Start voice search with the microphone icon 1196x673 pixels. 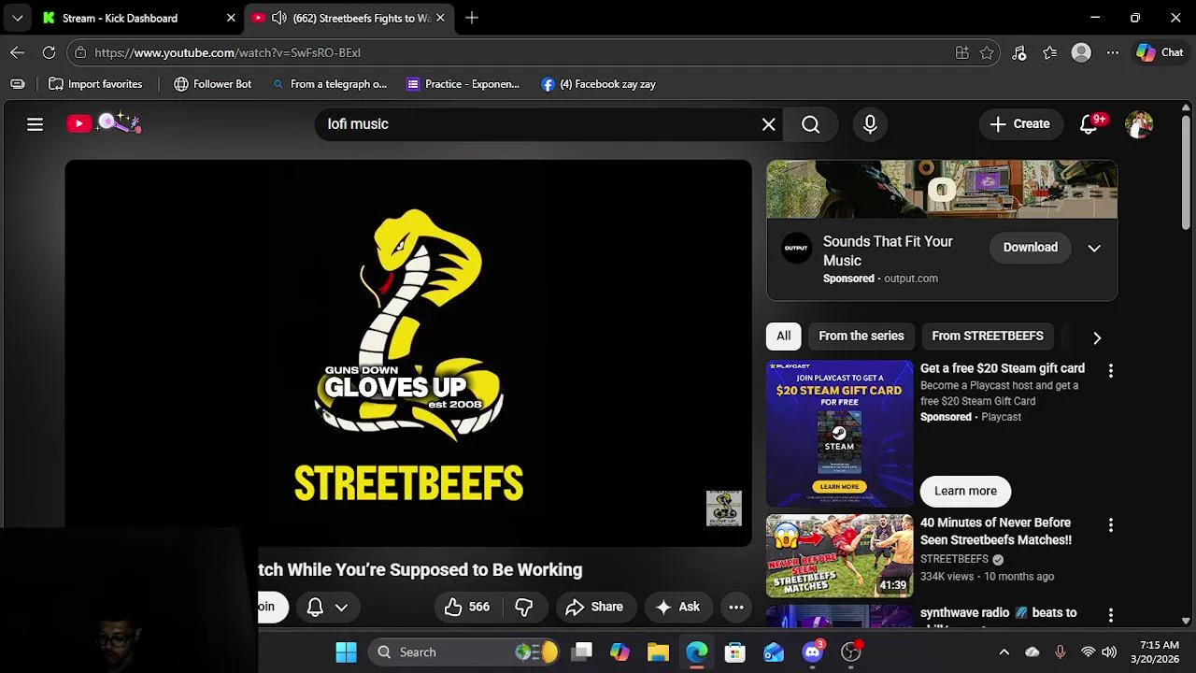click(x=870, y=123)
